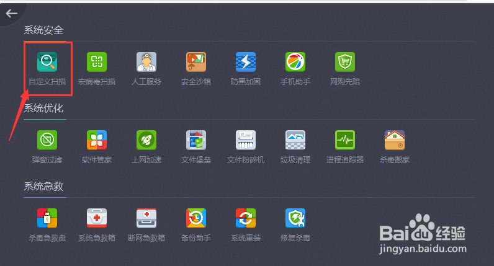Launch 备份助手 backup assistant
Image resolution: width=494 pixels, height=266 pixels.
point(196,218)
